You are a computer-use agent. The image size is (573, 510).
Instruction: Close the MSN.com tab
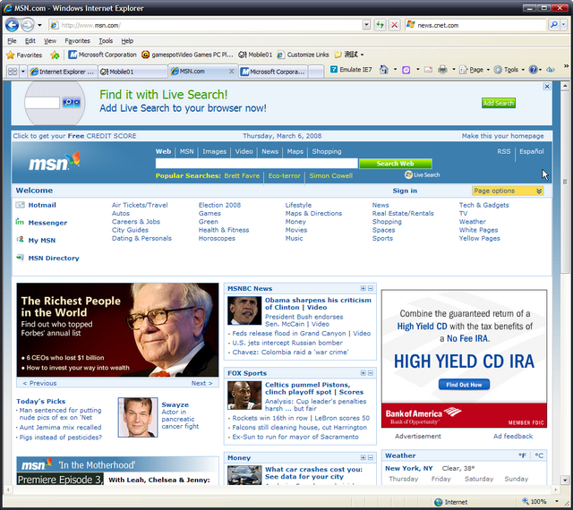coord(231,72)
